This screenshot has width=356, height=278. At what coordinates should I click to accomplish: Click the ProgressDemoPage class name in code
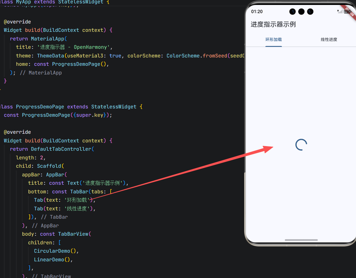(40, 107)
